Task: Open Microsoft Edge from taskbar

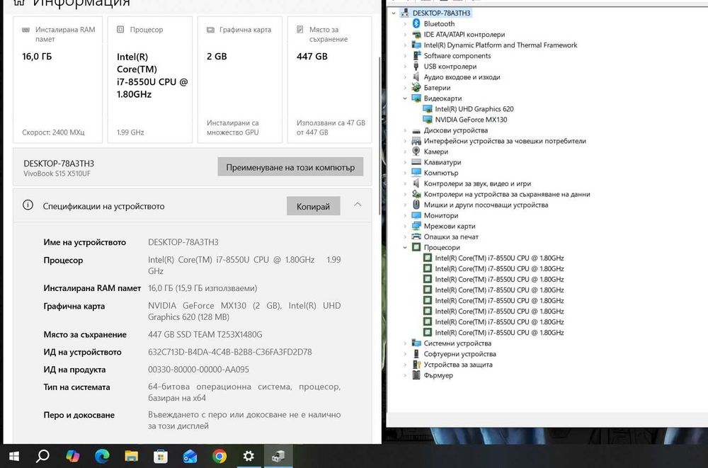Action: [102, 456]
